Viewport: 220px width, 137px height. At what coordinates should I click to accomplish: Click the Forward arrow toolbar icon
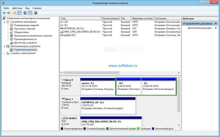(x=8, y=13)
